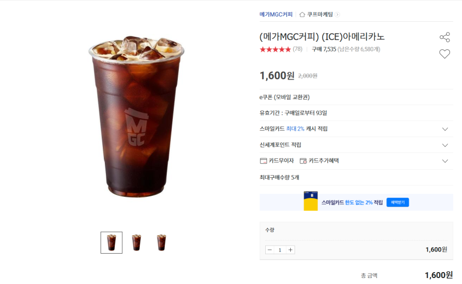This screenshot has height=284, width=462.
Task: Click the home icon beside 쿠프마케팅
Action: pyautogui.click(x=302, y=15)
